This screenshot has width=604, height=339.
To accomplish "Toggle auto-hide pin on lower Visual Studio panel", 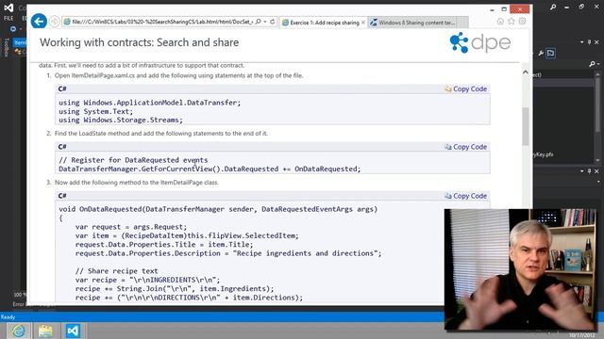I will click(x=589, y=171).
